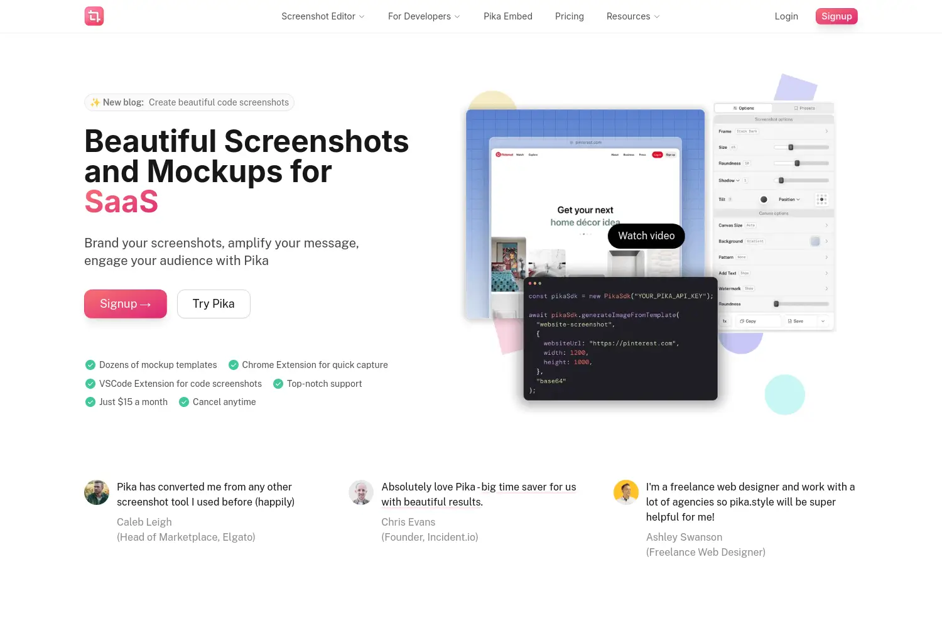Click the check icon beside Chrome Extension for quick capture
The height and width of the screenshot is (628, 942).
(234, 365)
